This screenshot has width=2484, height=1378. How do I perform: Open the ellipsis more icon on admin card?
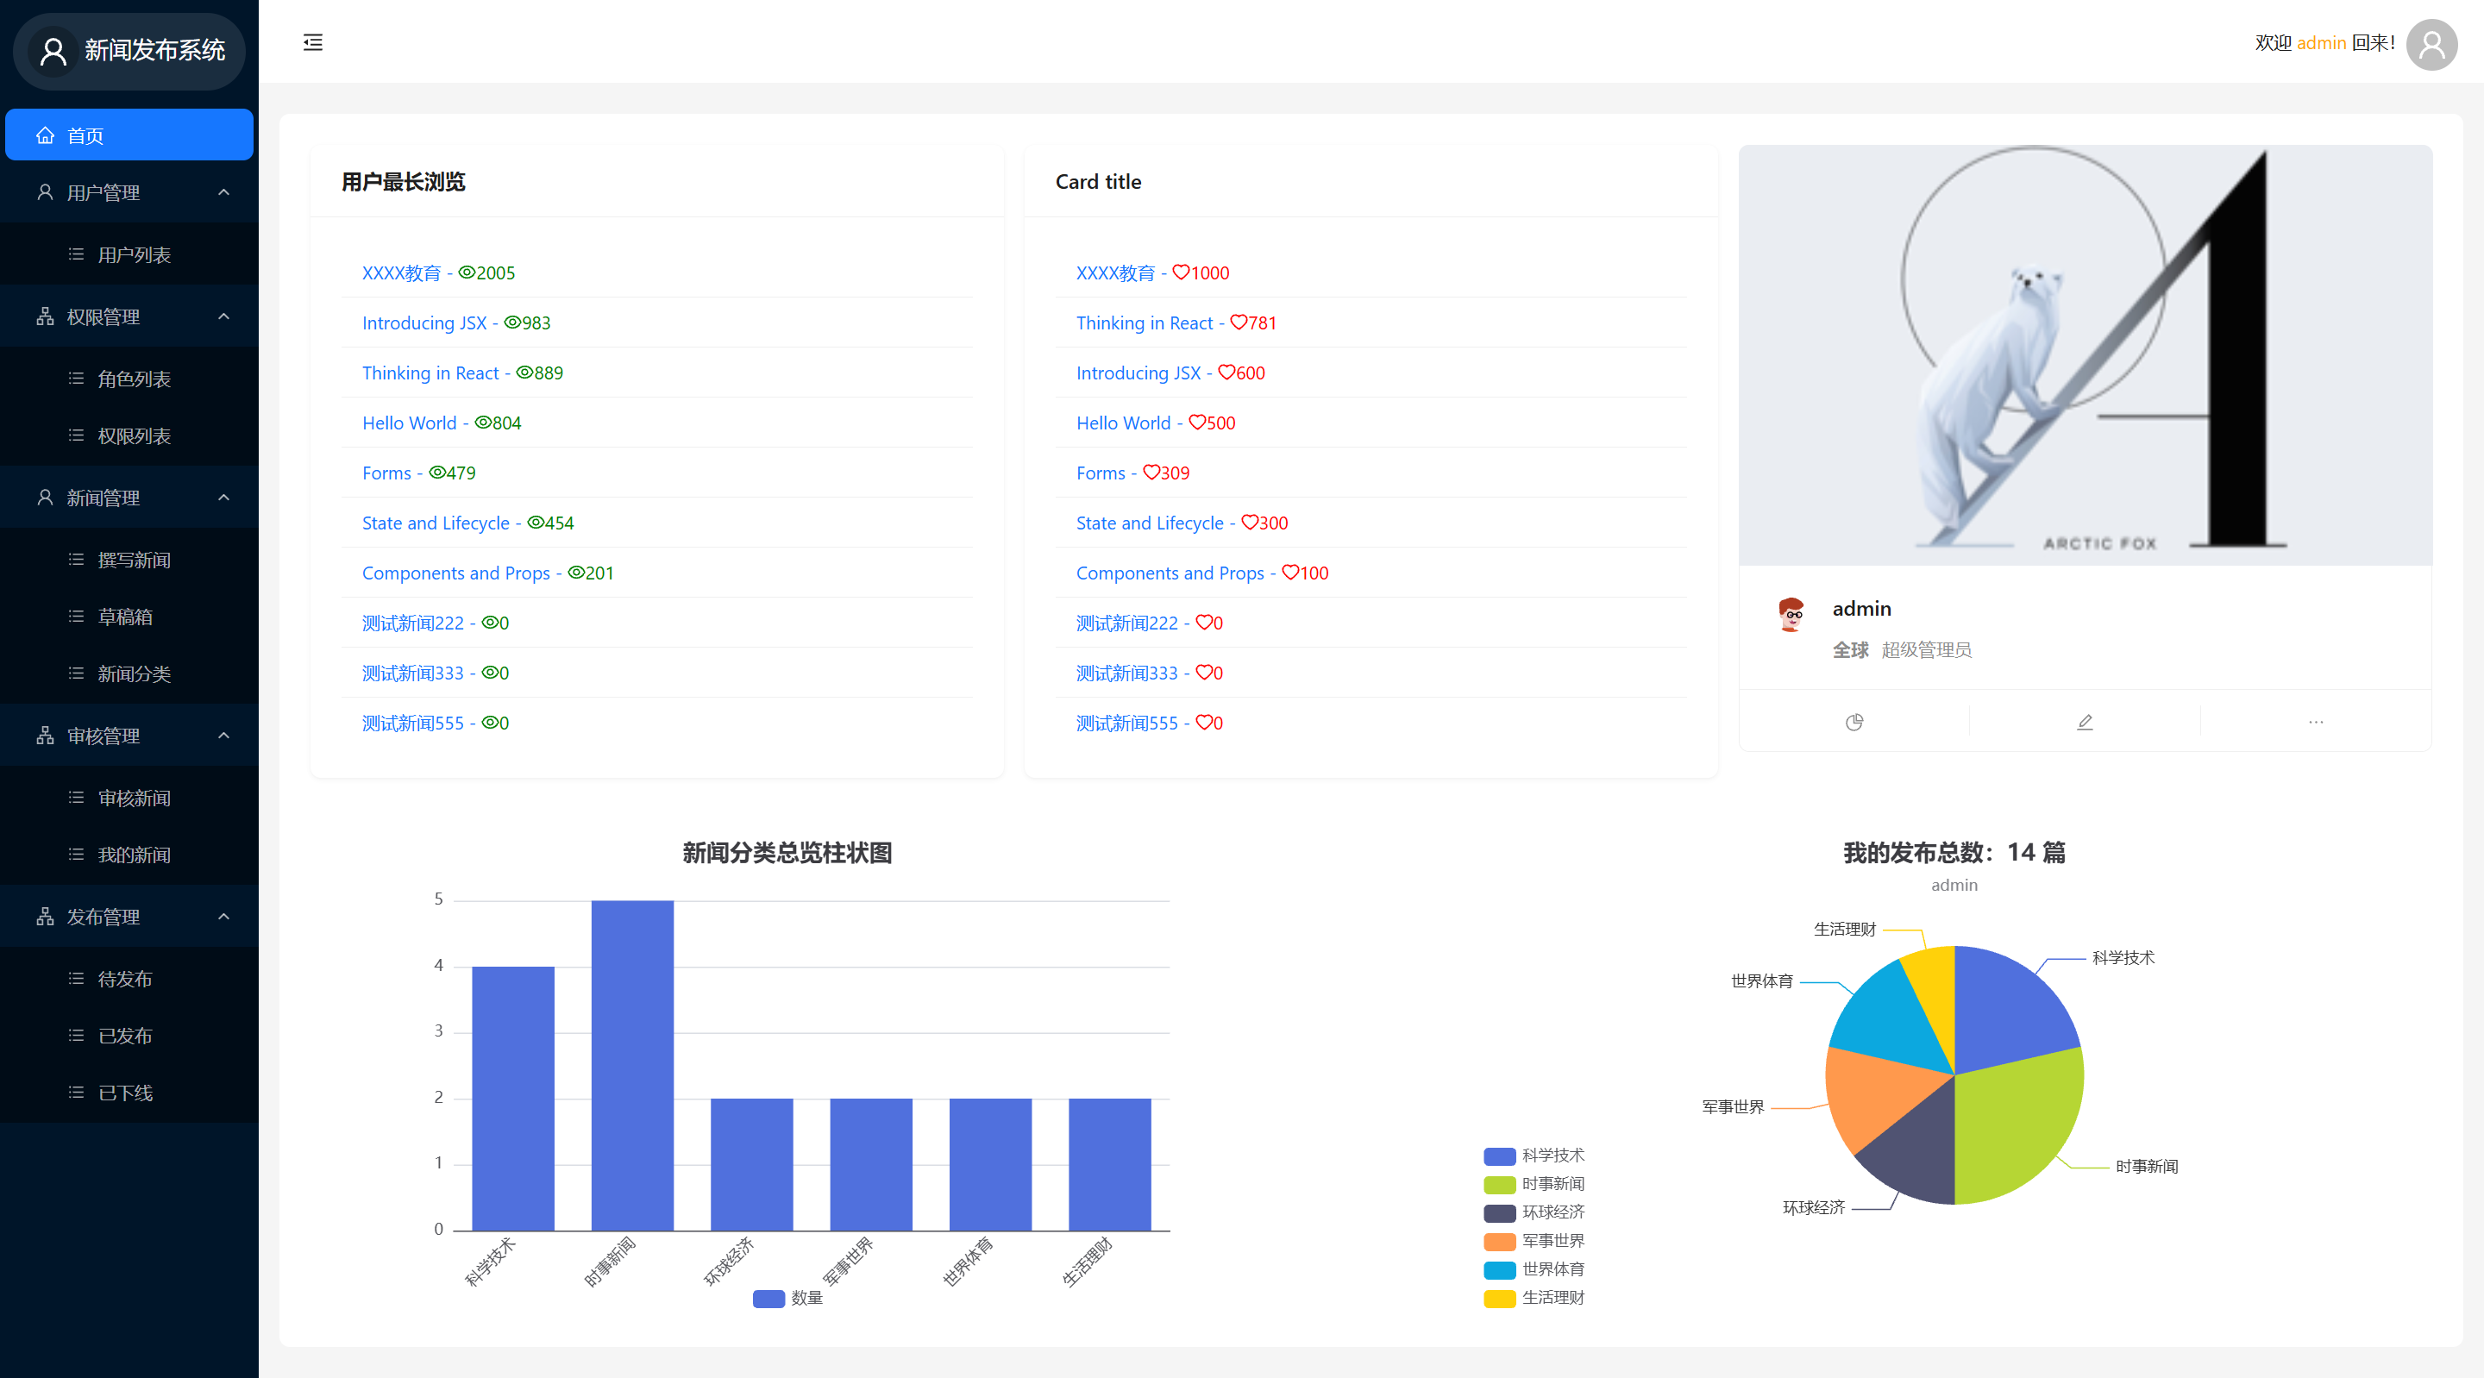tap(2315, 723)
